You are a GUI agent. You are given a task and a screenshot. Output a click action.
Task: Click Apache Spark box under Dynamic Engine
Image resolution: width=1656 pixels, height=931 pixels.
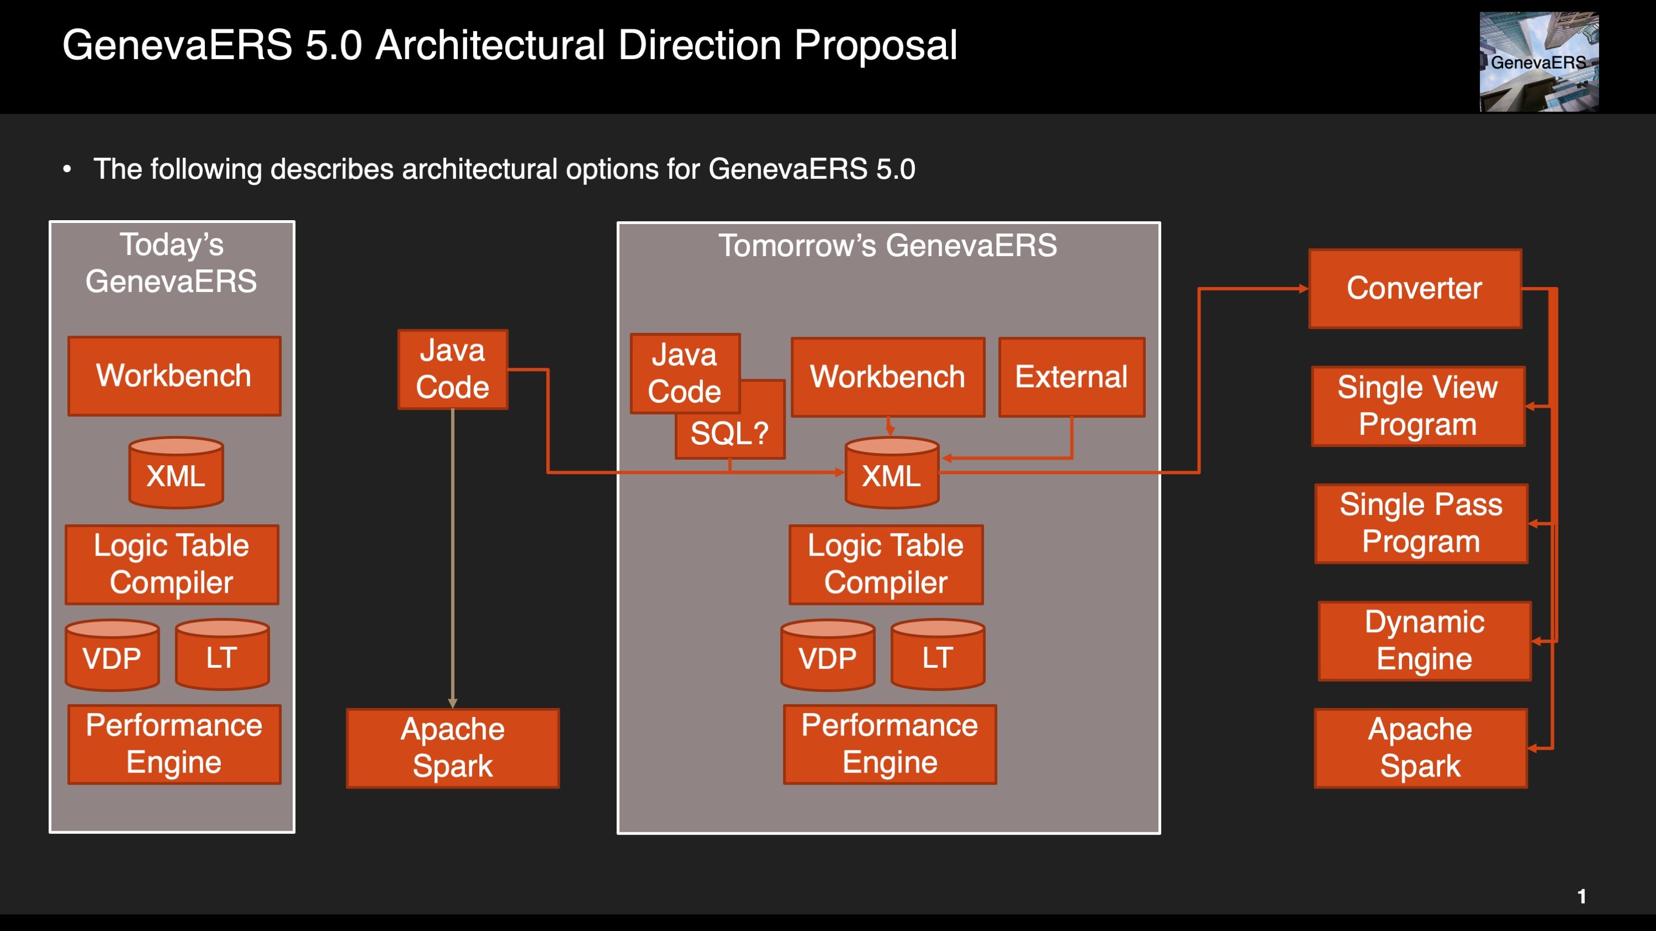pyautogui.click(x=1421, y=748)
